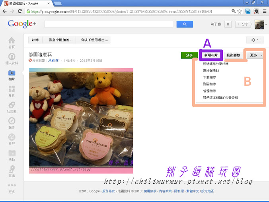
Task: Click the blue extension icon beside address bar
Action: pyautogui.click(x=248, y=11)
